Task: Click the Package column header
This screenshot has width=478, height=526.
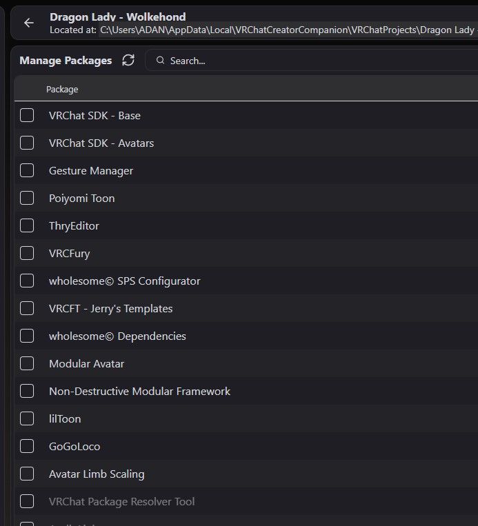Action: [x=62, y=90]
